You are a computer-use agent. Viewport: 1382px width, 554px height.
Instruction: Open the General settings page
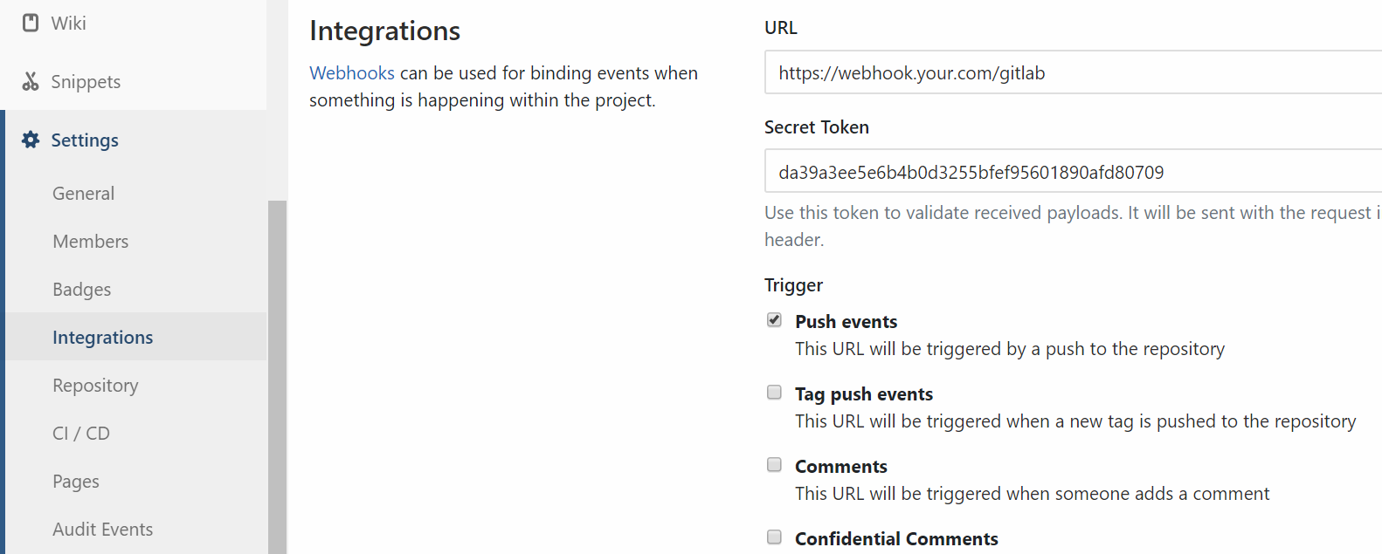click(83, 194)
